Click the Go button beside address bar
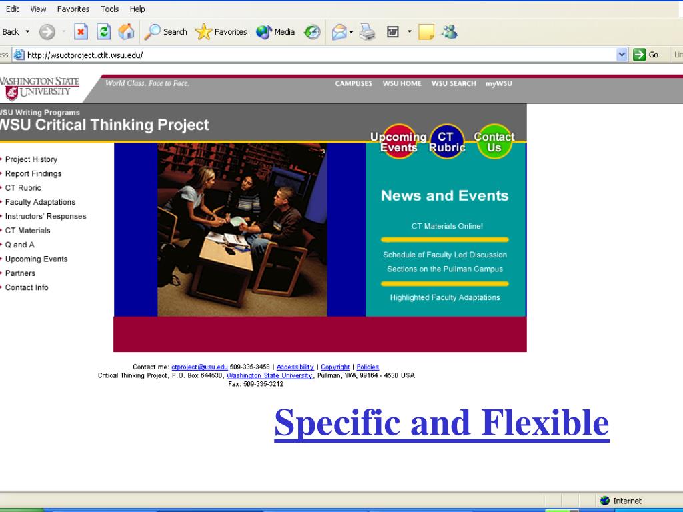The width and height of the screenshot is (683, 512). click(x=646, y=55)
